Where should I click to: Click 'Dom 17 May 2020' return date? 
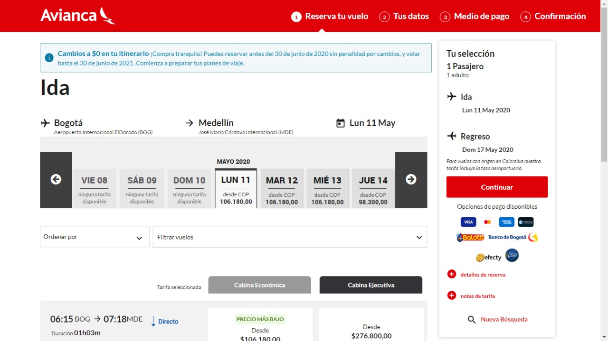click(488, 149)
